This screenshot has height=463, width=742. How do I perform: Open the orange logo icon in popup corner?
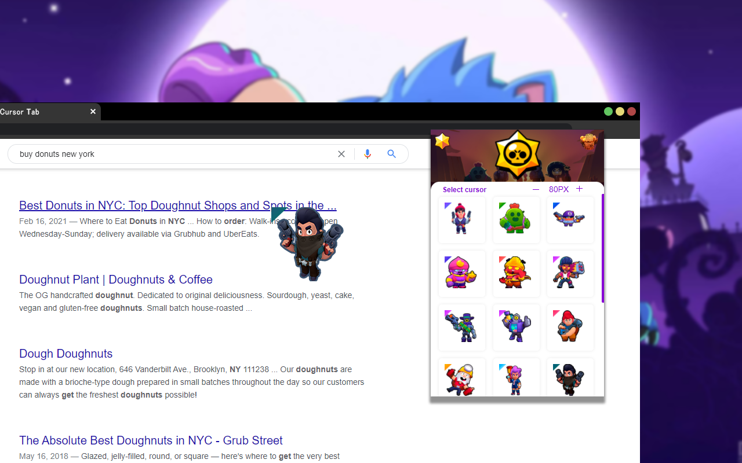(x=588, y=142)
